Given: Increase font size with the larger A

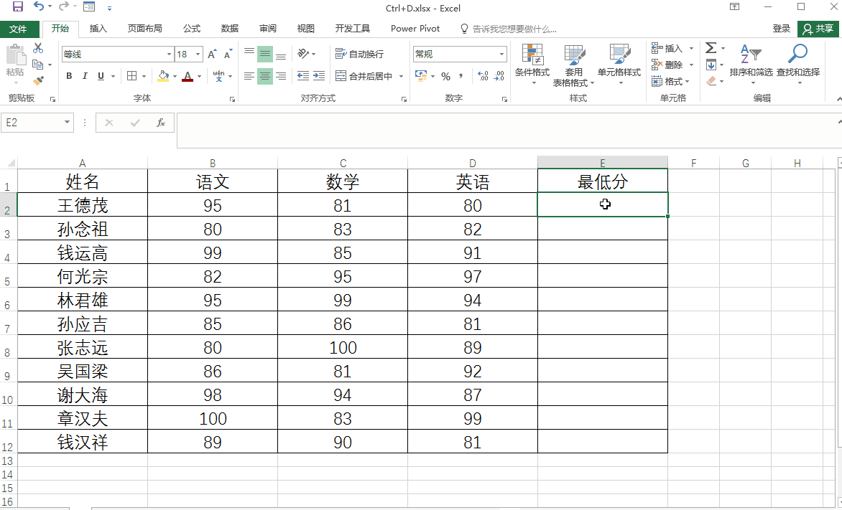Looking at the screenshot, I should (x=212, y=55).
